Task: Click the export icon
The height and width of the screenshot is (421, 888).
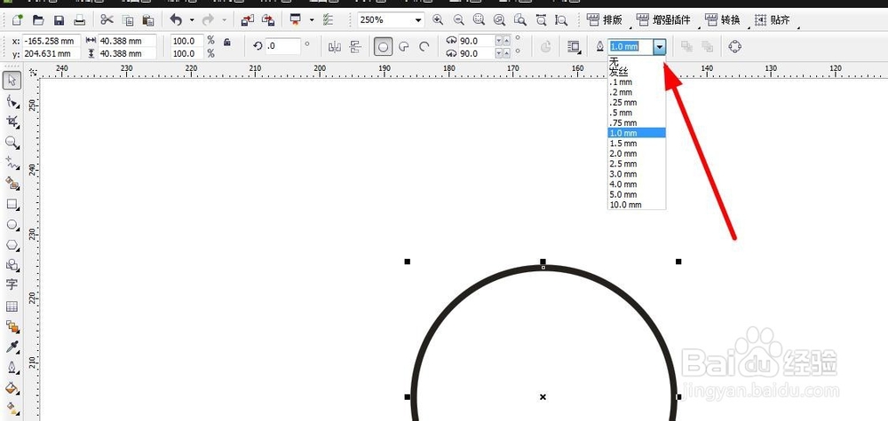Action: pyautogui.click(x=268, y=20)
